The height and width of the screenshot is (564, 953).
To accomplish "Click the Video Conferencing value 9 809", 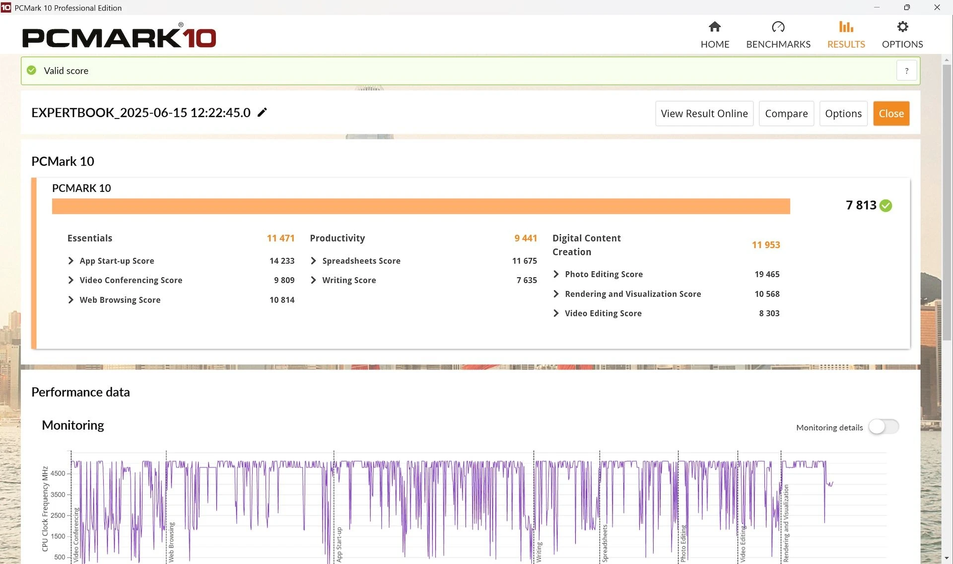I will click(284, 280).
